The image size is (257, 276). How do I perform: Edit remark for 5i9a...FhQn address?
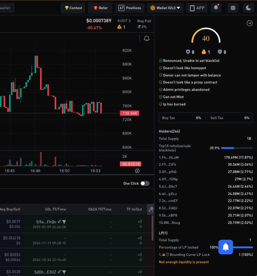(60, 221)
